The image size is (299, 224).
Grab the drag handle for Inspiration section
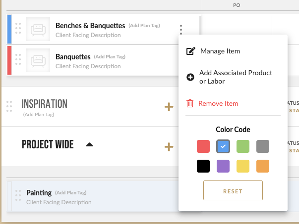[x=9, y=106]
